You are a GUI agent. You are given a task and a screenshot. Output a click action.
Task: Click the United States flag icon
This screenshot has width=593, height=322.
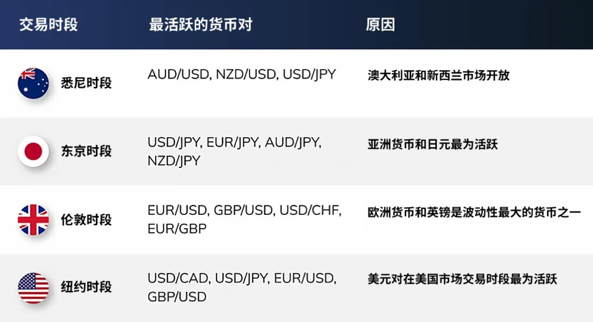pos(33,288)
